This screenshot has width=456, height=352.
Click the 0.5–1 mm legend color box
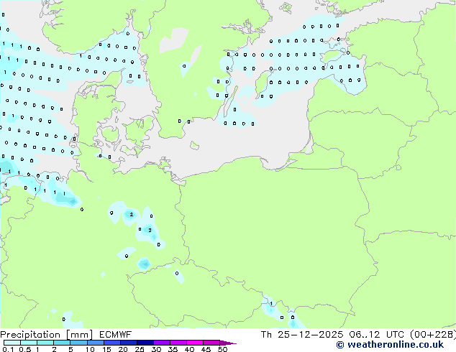[x=29, y=343]
